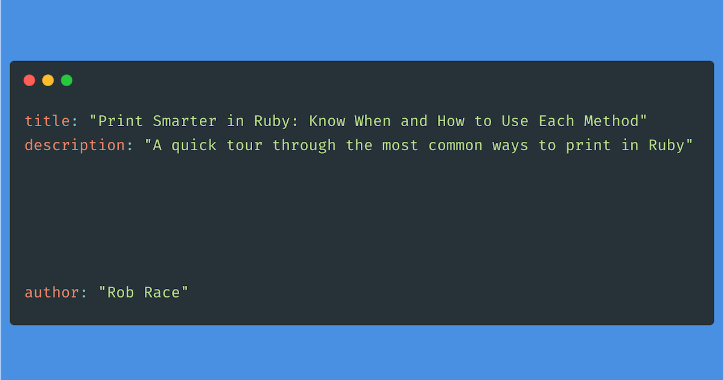This screenshot has height=380, width=724.
Task: Click "Each Method" at end of title
Action: (589, 121)
